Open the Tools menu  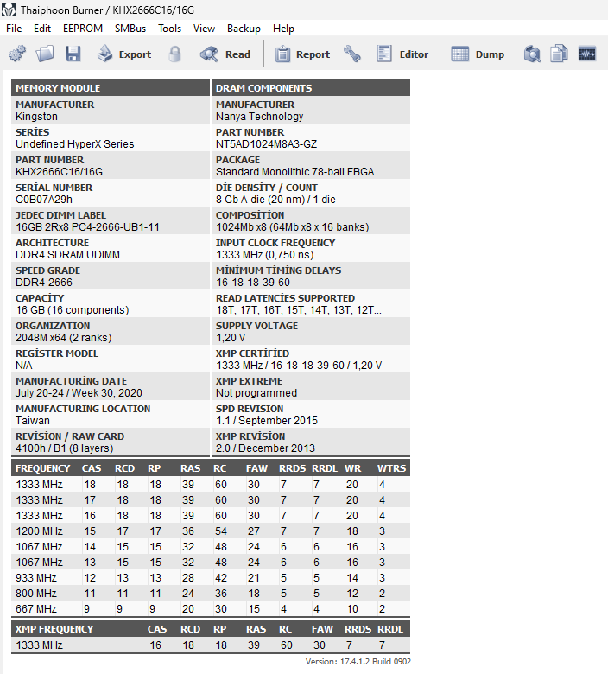[170, 29]
